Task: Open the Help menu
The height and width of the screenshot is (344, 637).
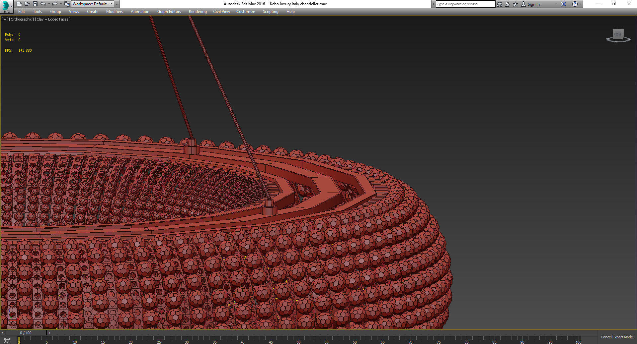Action: [290, 12]
